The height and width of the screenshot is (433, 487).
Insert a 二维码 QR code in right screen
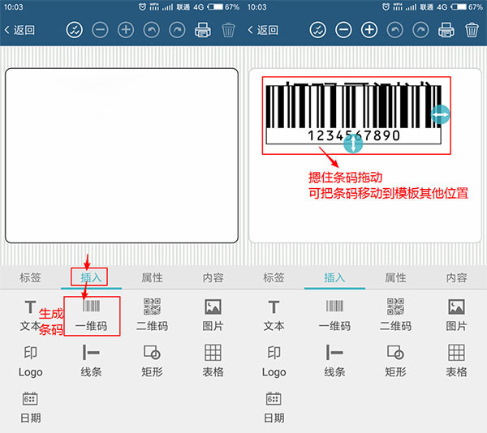tap(395, 308)
